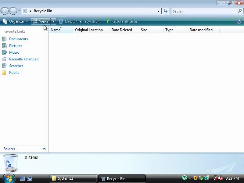Open the Help question mark icon
The image size is (244, 183).
click(239, 21)
